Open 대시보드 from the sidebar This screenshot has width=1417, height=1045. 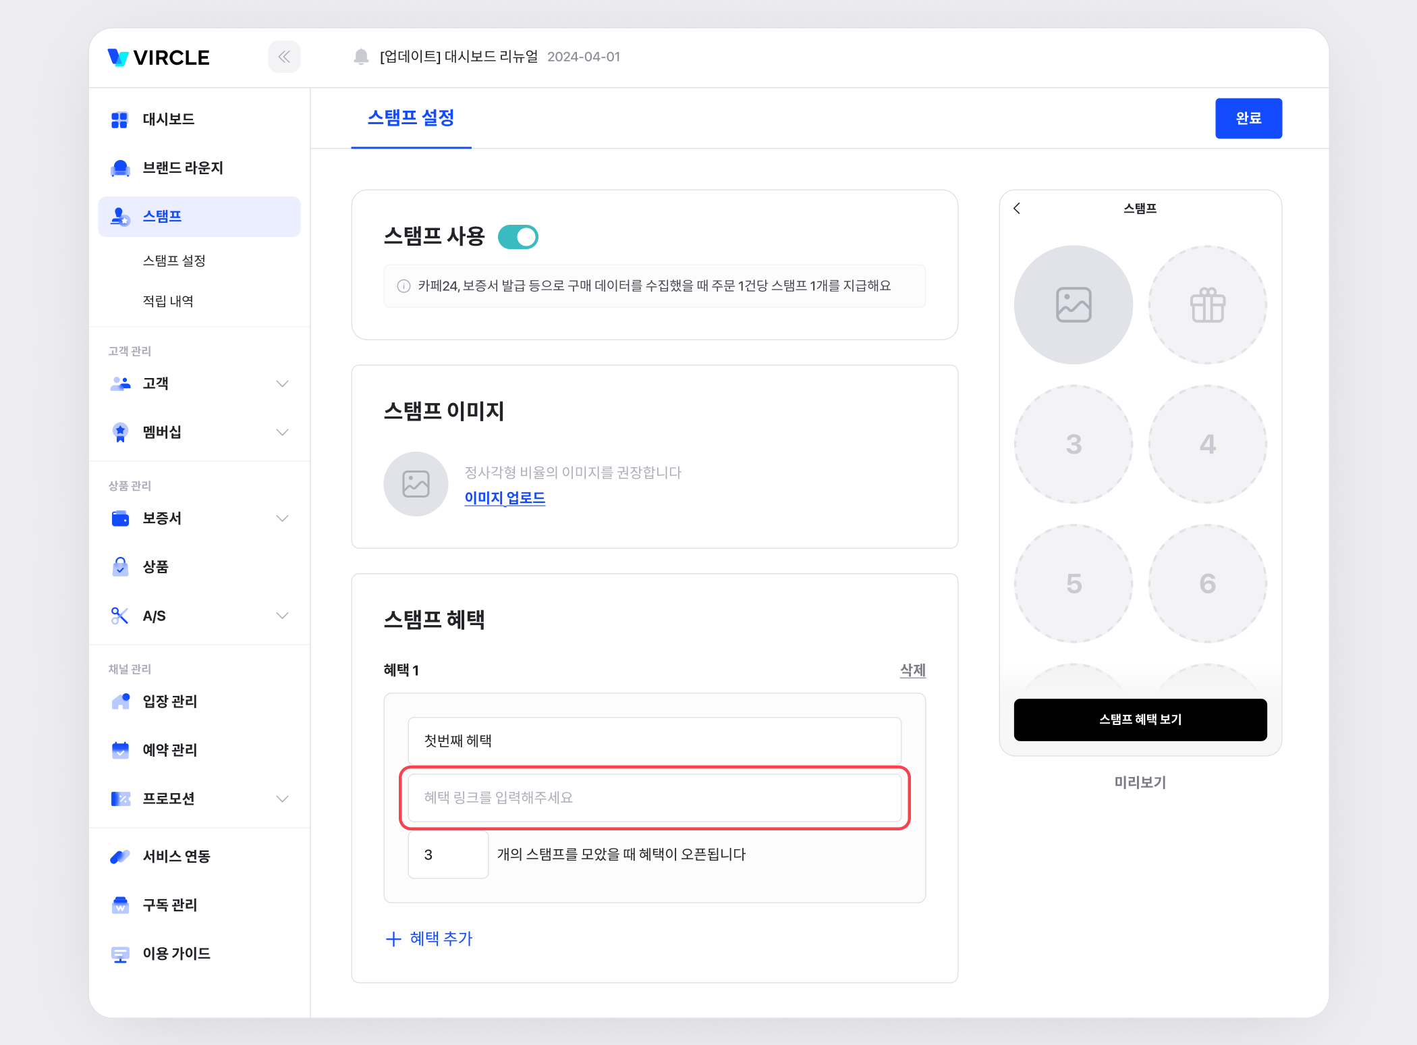pyautogui.click(x=169, y=119)
